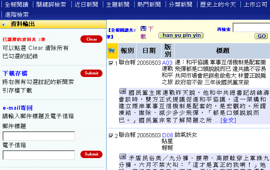Open the 全報閱讀 menu item
Viewport: 270px width, 170px height.
click(16, 5)
